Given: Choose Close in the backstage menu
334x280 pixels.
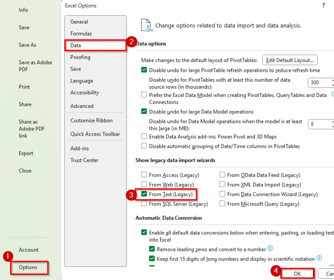Looking at the screenshot, I should click(25, 171).
